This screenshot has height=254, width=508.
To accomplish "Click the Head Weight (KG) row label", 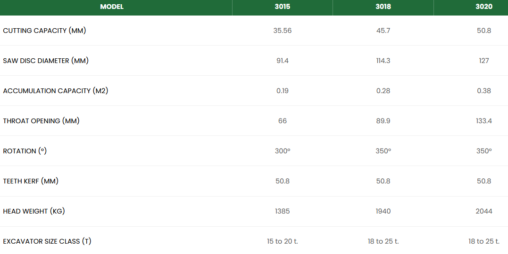I will [34, 211].
